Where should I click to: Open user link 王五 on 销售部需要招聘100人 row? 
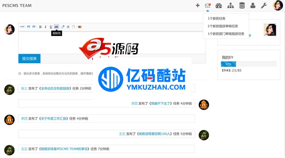(x=122, y=134)
